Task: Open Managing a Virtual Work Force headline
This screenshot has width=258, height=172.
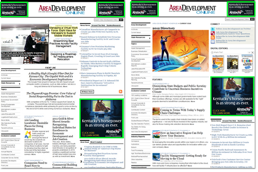Action: 63,32
